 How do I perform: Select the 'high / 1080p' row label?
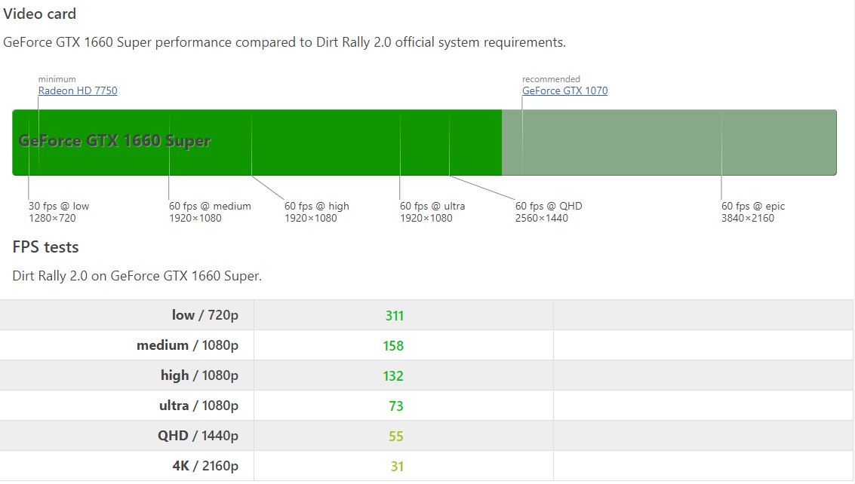[199, 375]
